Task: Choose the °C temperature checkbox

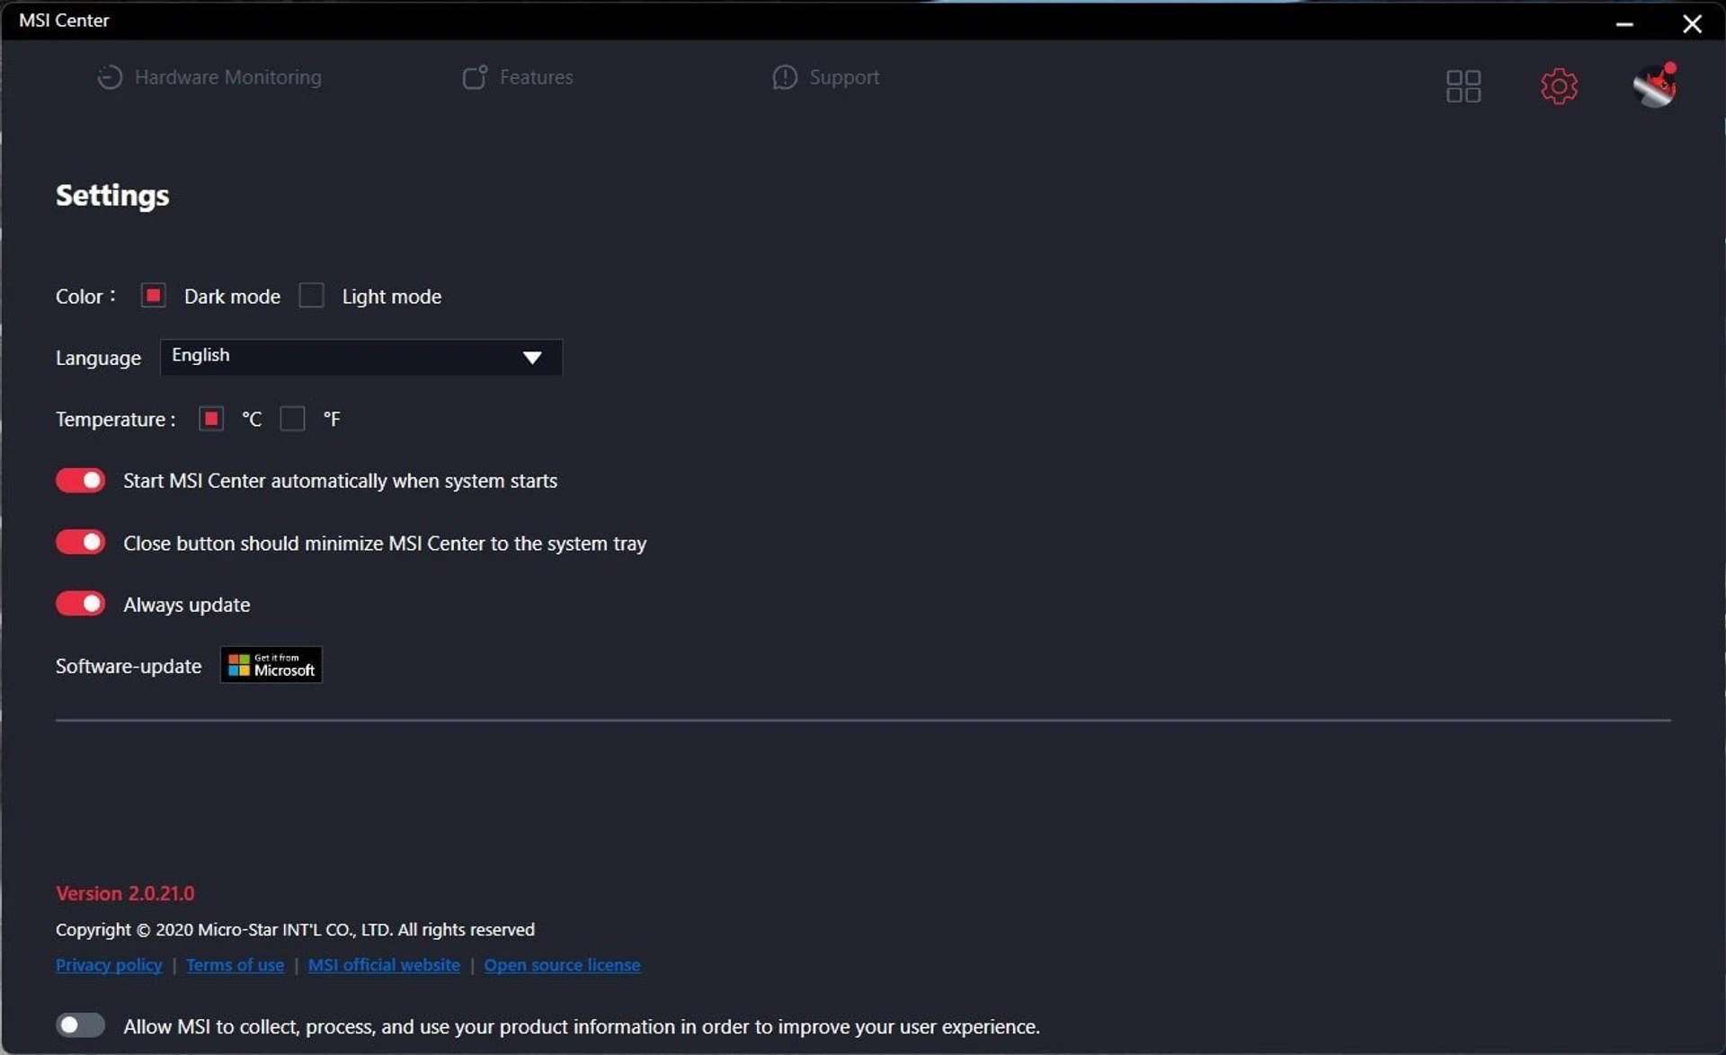Action: tap(211, 418)
